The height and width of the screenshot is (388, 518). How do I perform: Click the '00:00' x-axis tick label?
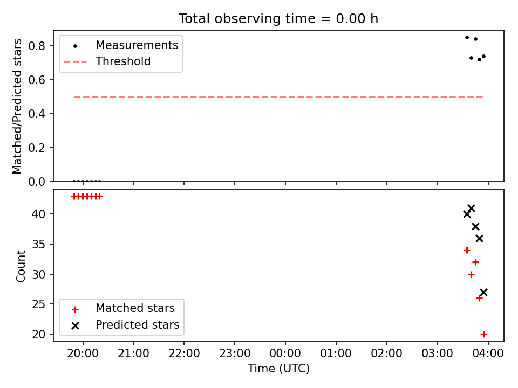coord(285,354)
